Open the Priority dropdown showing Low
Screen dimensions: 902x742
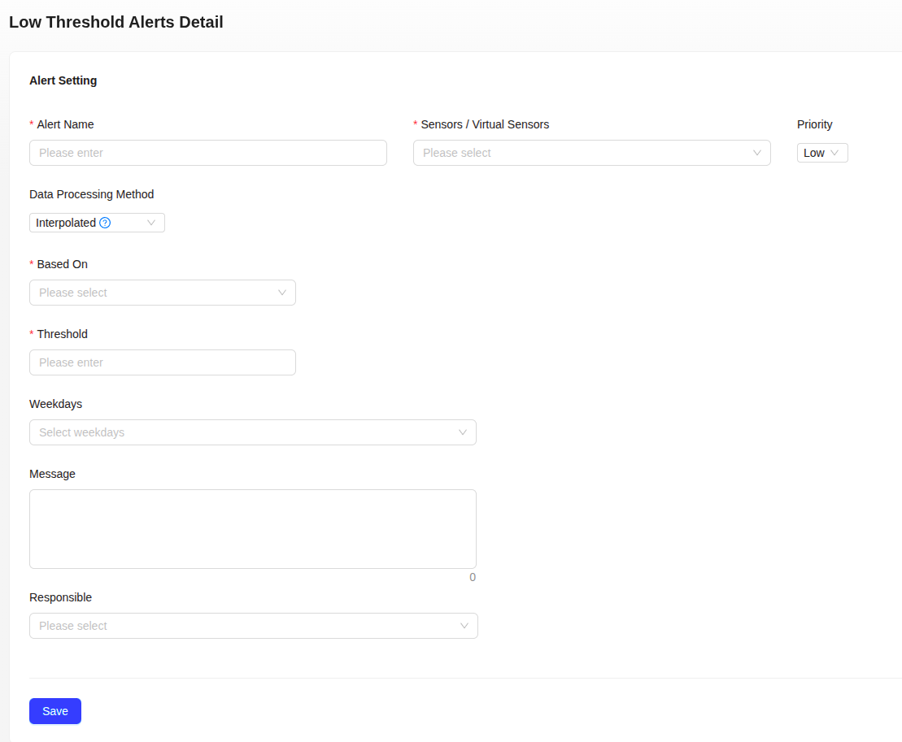pos(821,153)
